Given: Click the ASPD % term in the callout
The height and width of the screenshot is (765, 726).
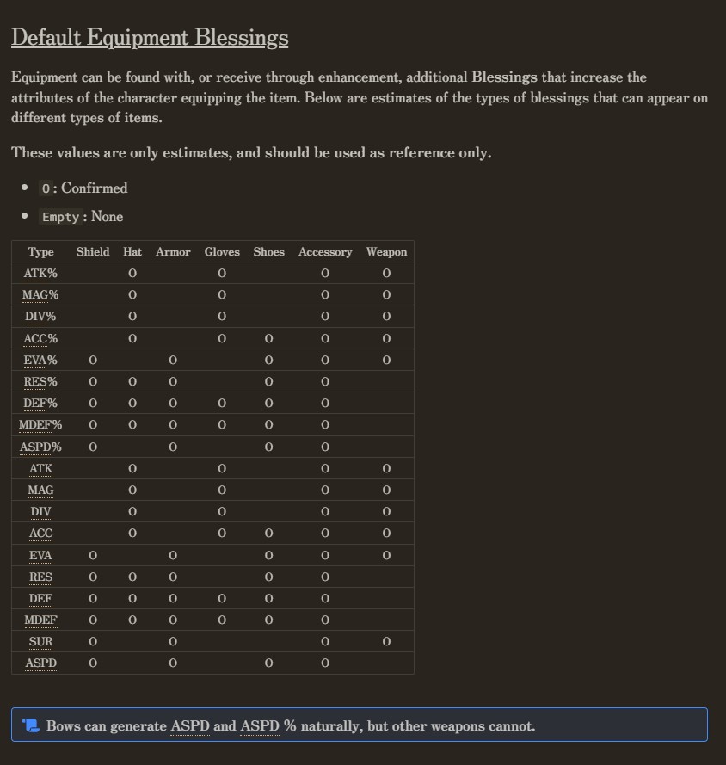Looking at the screenshot, I should [268, 726].
